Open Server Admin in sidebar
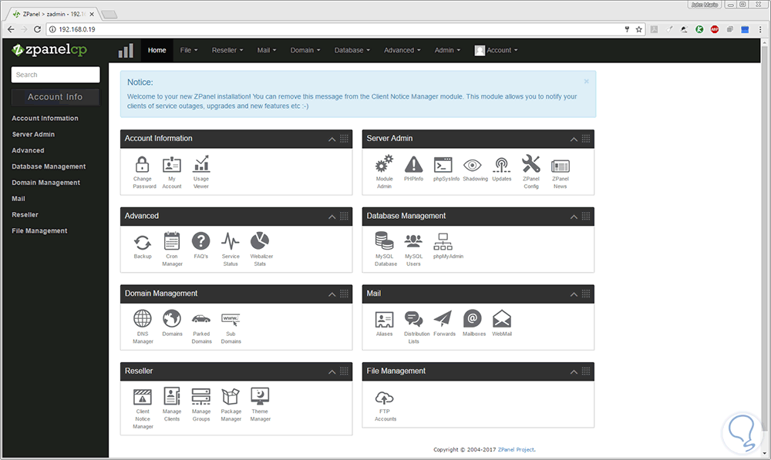The height and width of the screenshot is (460, 771). (x=33, y=134)
